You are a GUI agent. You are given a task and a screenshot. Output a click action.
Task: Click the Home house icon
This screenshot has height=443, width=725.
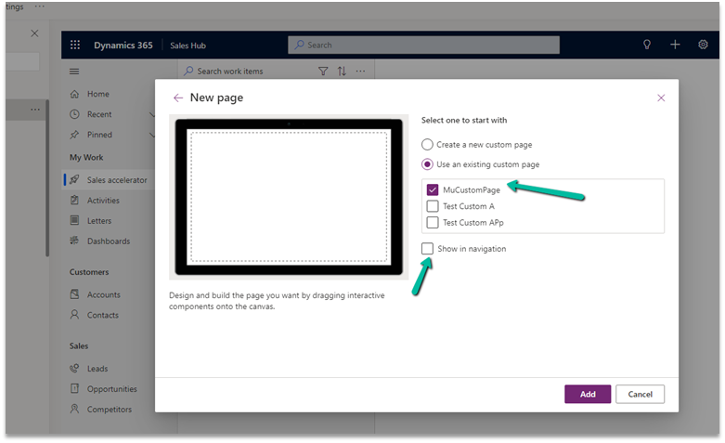click(x=74, y=94)
